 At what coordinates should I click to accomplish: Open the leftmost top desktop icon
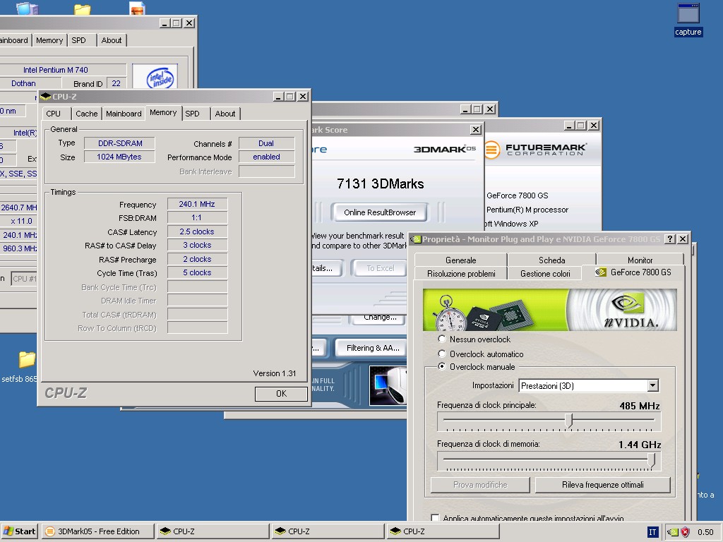click(x=27, y=8)
